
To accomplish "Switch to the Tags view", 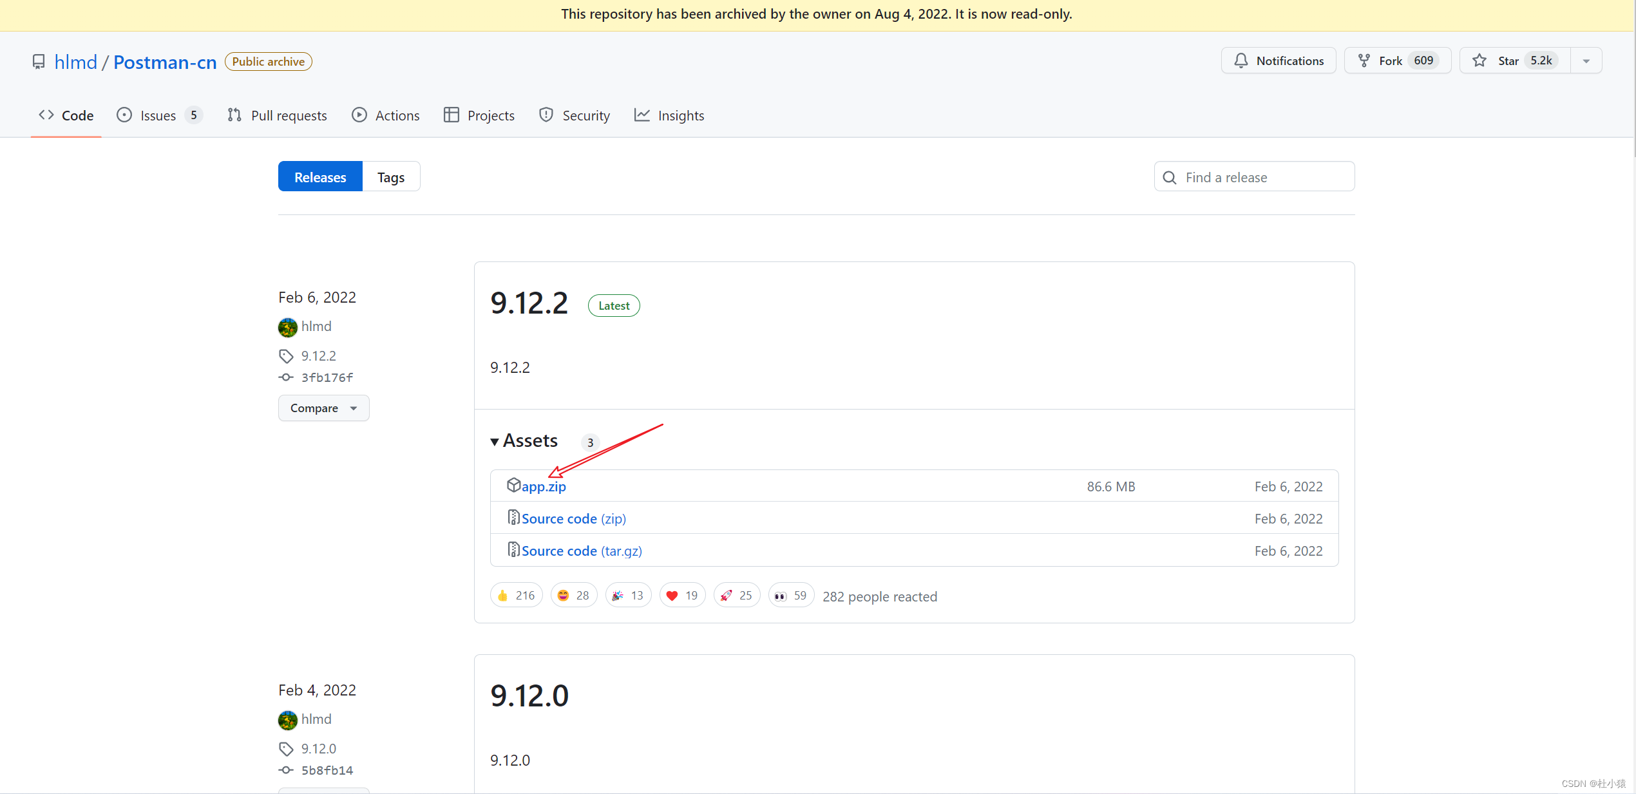I will click(x=391, y=176).
